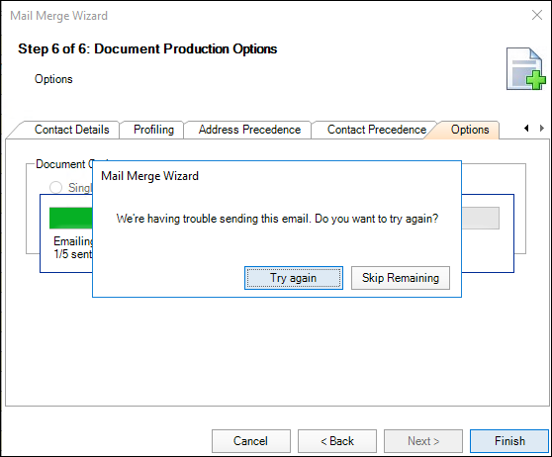Select the partially hidden Single radio button
The height and width of the screenshot is (457, 552).
(x=55, y=187)
